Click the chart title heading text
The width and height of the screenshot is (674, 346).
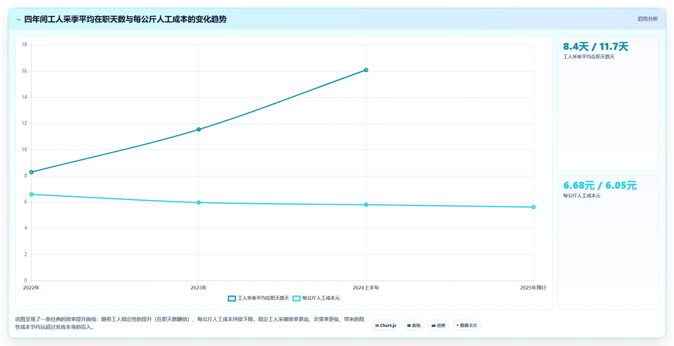(x=125, y=19)
